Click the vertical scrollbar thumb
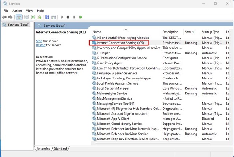 point(231,74)
